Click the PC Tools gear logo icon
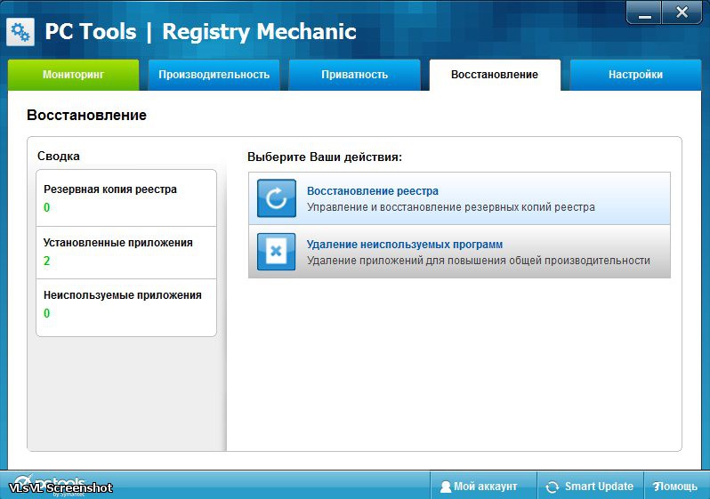The height and width of the screenshot is (499, 710). 20,32
